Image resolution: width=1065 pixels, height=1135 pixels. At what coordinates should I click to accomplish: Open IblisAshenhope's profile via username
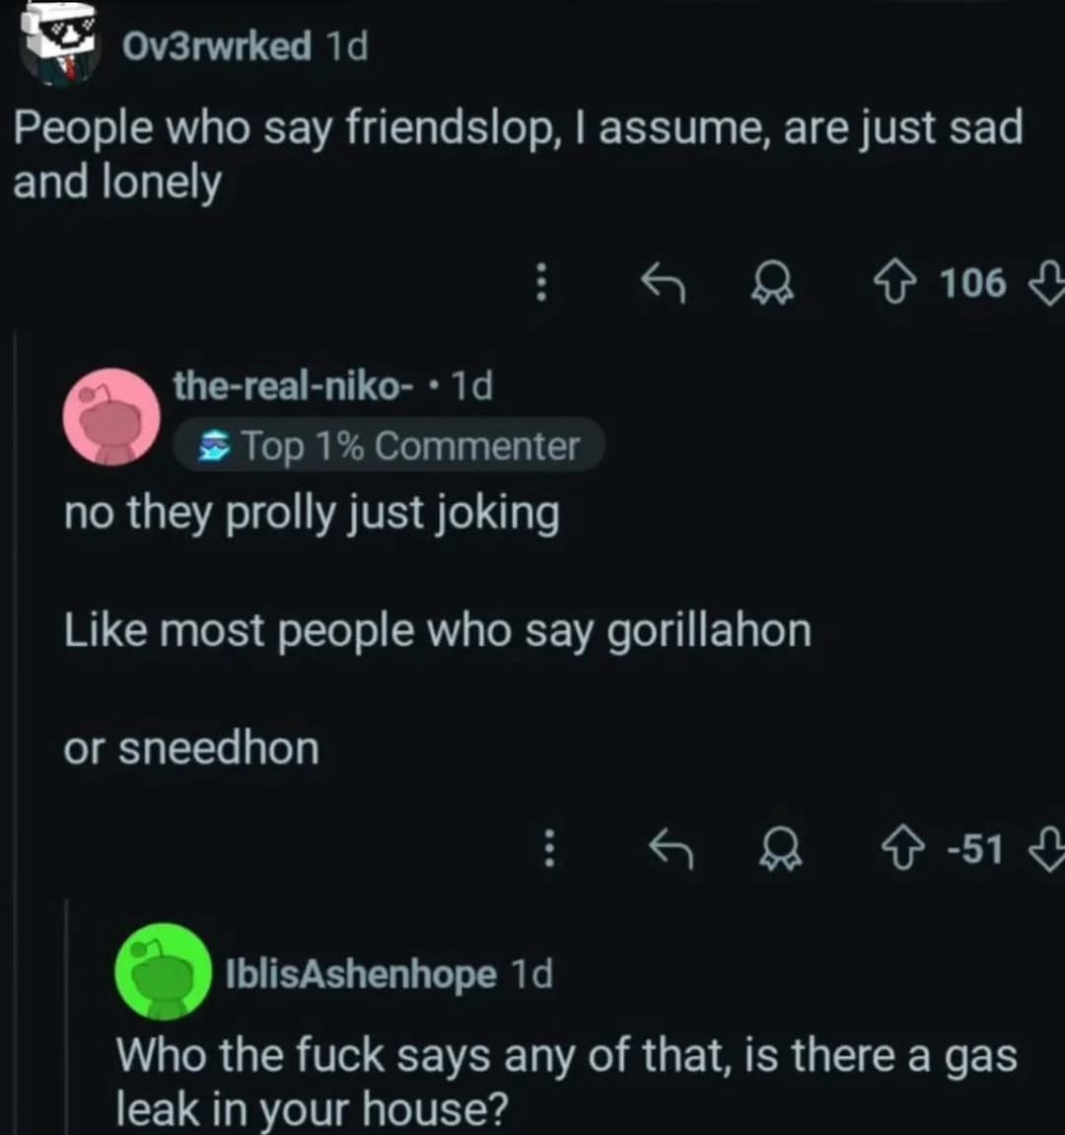(x=361, y=974)
